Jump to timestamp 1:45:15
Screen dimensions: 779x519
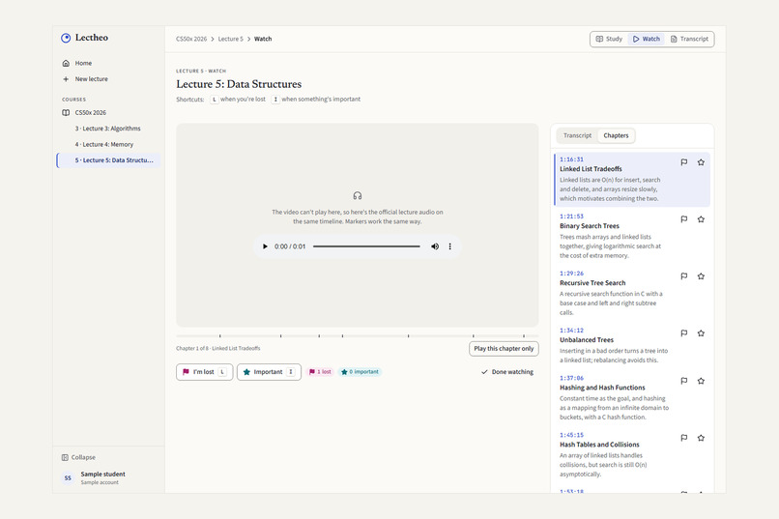pyautogui.click(x=571, y=435)
